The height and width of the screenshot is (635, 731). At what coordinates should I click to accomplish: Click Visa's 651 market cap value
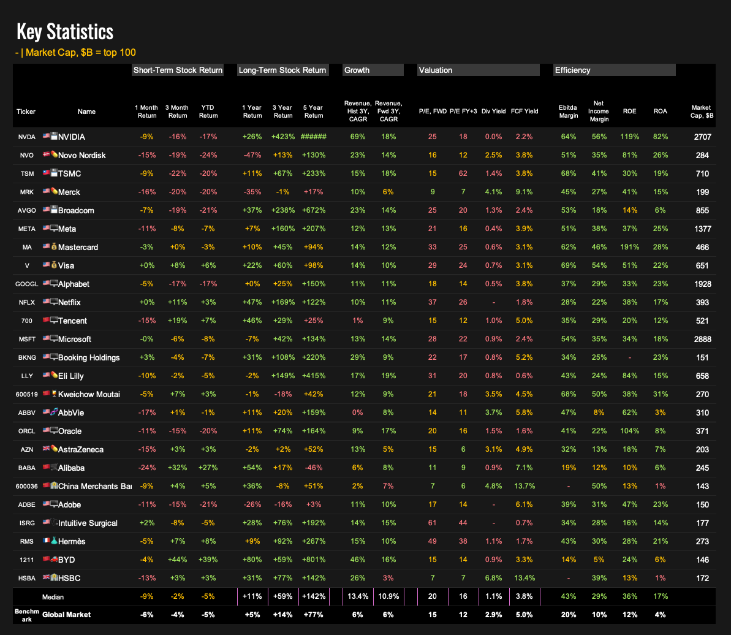pos(702,266)
